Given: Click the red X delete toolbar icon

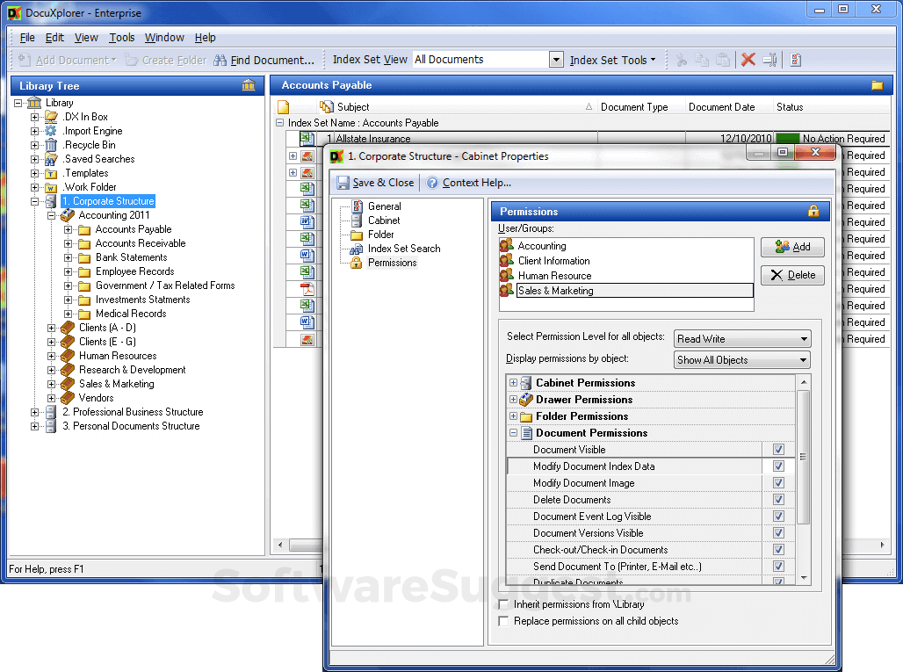Looking at the screenshot, I should tap(748, 60).
